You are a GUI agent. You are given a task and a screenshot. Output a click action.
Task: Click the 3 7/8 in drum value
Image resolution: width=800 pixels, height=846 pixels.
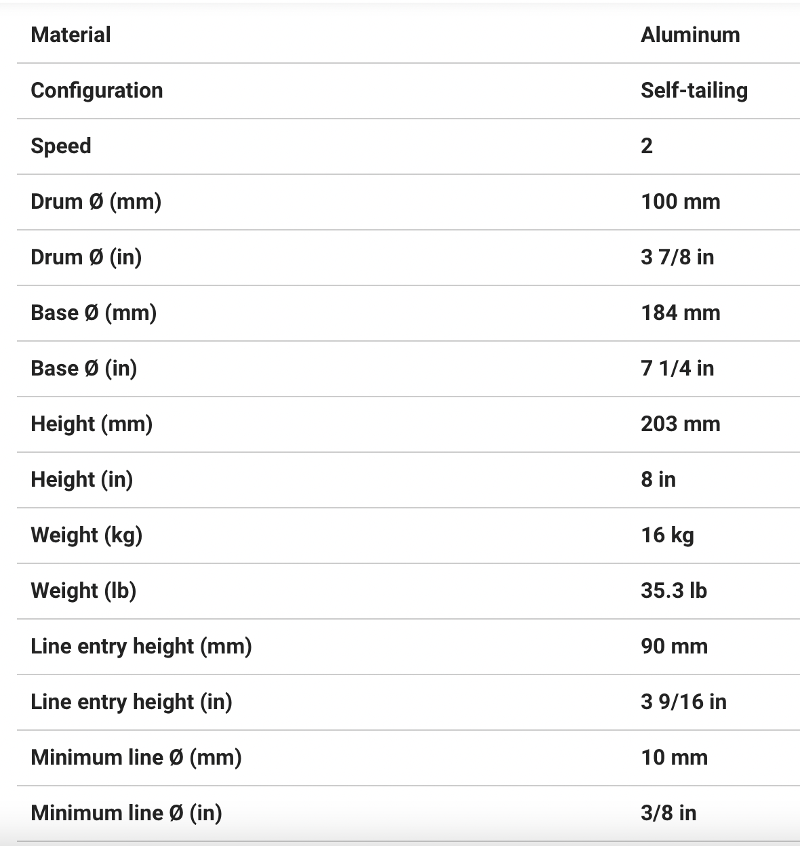(677, 258)
